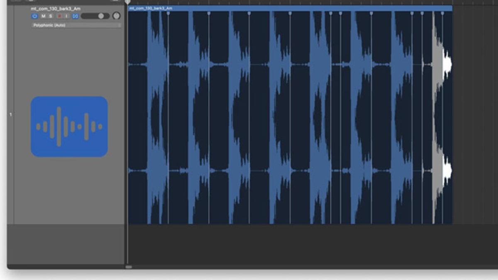Select track number 1 in left margin

point(11,114)
